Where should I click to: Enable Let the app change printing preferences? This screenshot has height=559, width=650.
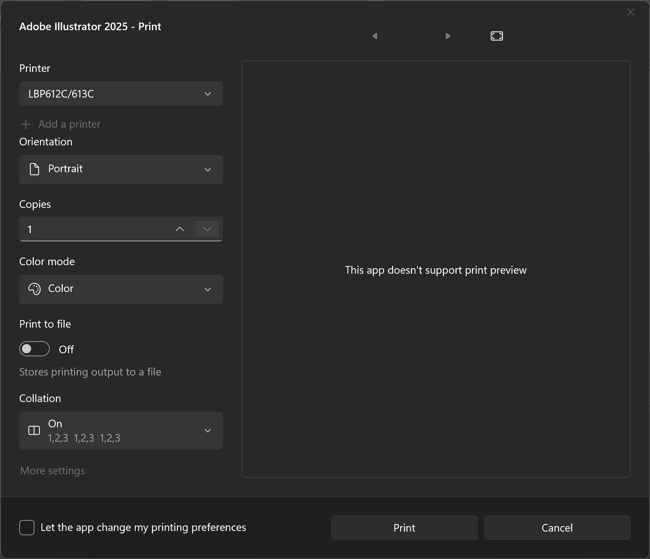[x=27, y=527]
